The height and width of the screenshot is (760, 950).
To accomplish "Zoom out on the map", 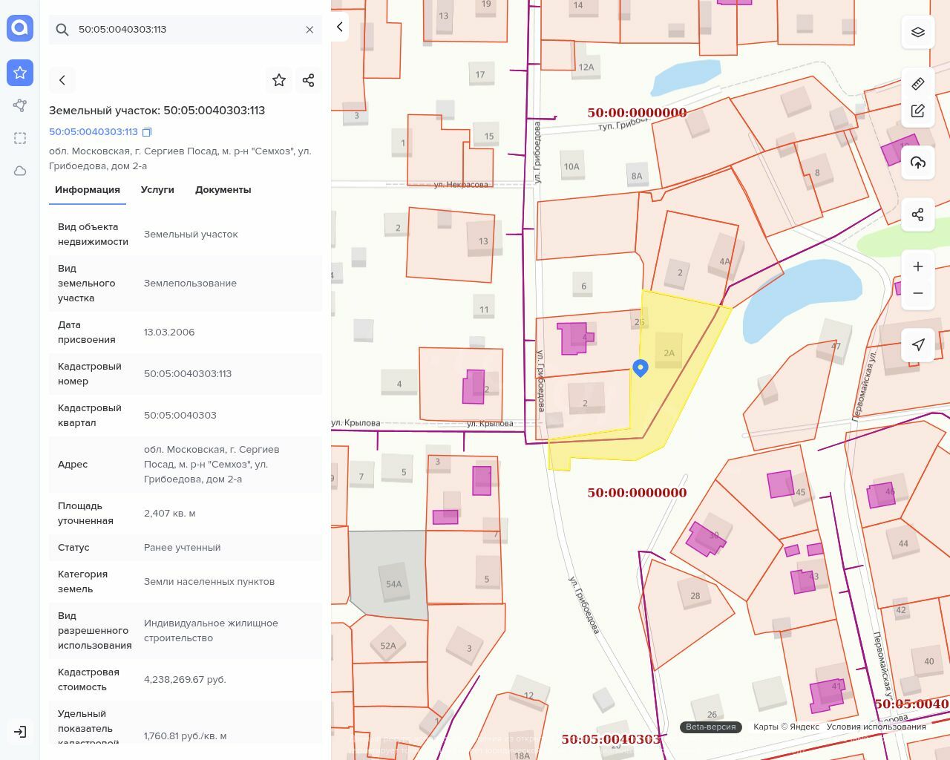I will tap(918, 293).
